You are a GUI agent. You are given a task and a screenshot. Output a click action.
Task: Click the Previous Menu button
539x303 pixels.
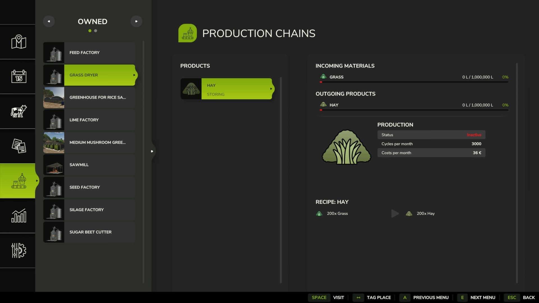(x=424, y=297)
